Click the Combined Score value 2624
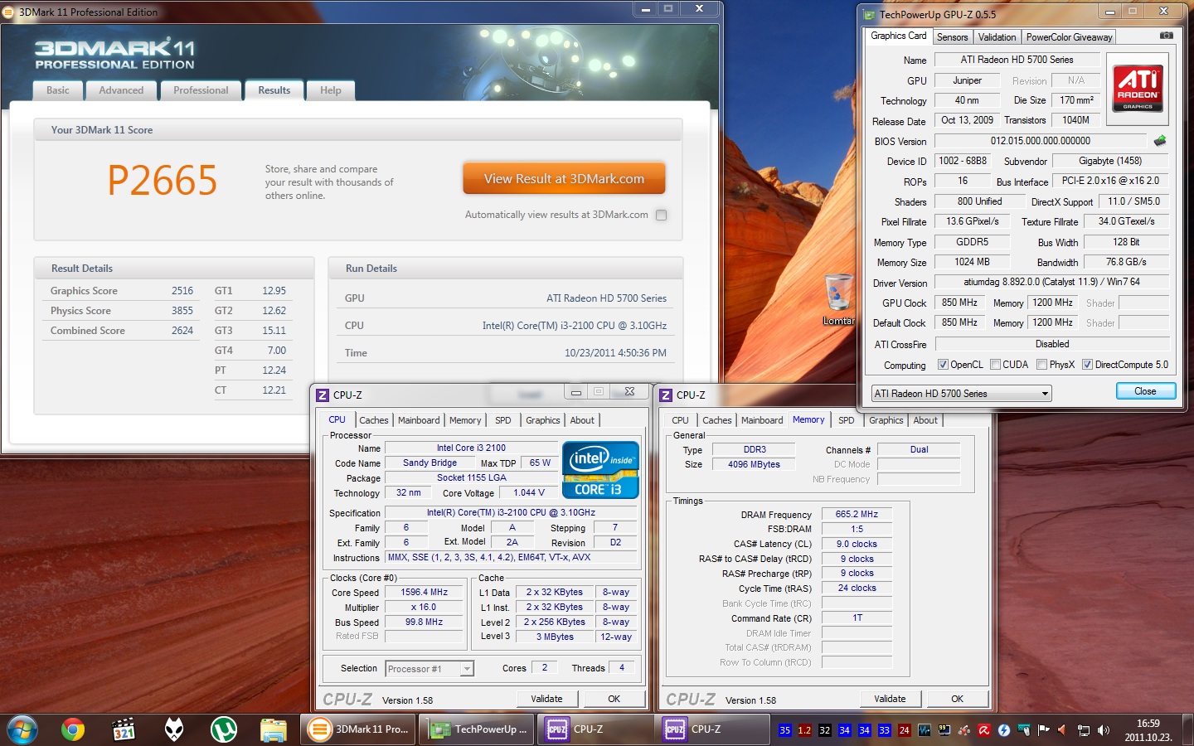 [182, 331]
